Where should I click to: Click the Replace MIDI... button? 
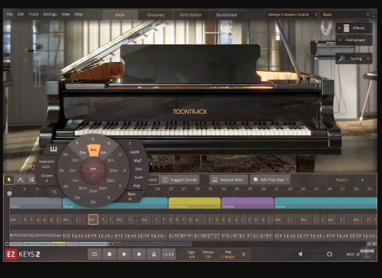point(229,180)
